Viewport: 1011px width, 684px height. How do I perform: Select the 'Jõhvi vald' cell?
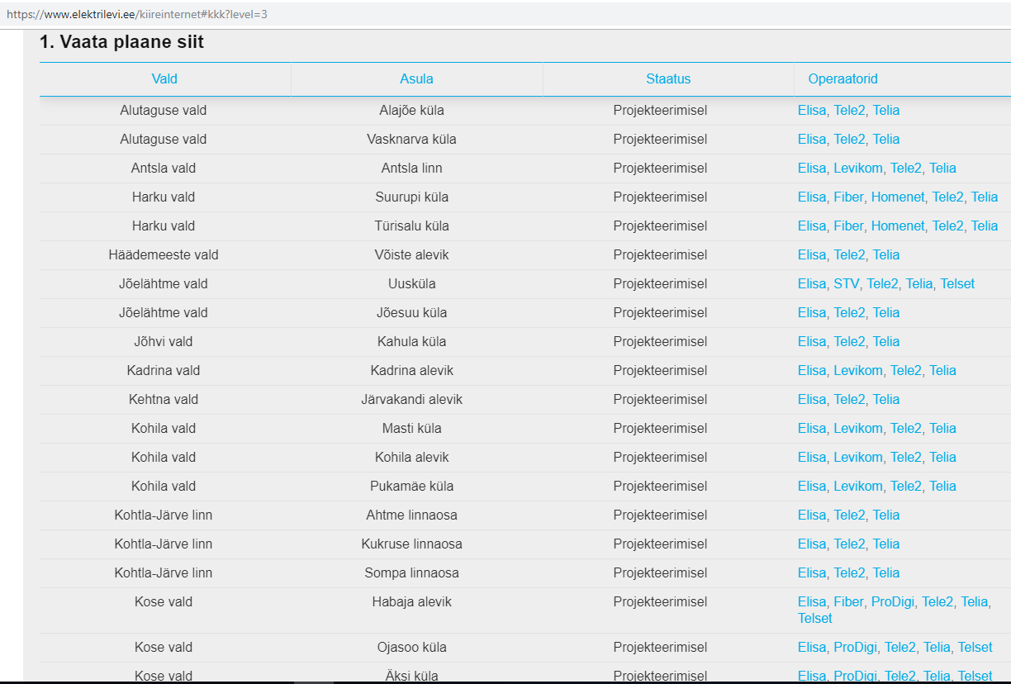click(164, 342)
